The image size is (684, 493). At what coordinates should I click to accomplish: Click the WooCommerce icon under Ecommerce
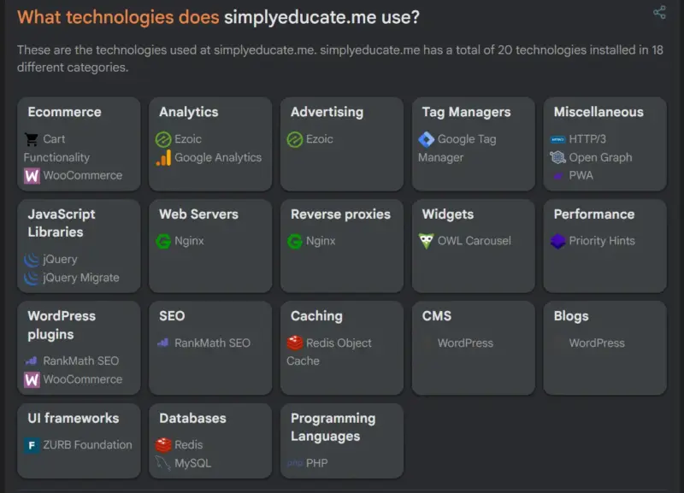pyautogui.click(x=32, y=176)
